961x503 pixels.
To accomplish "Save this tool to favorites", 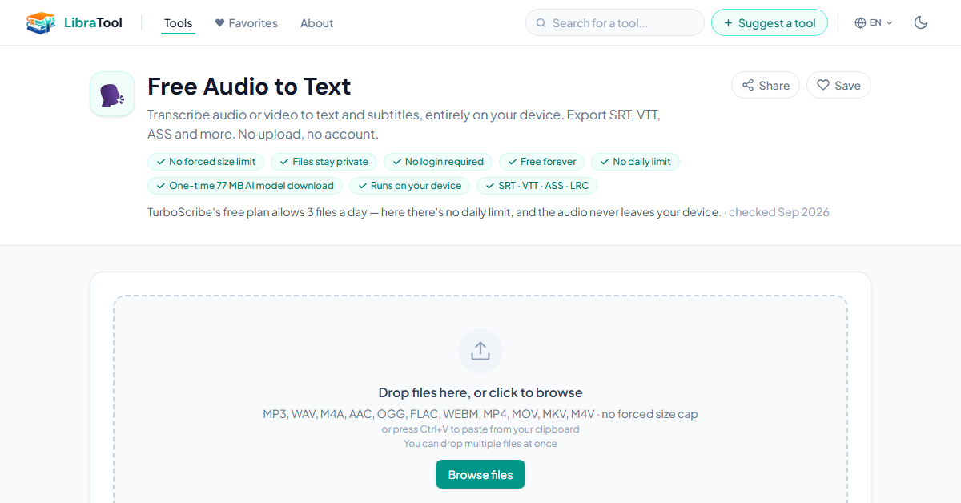I will point(838,86).
